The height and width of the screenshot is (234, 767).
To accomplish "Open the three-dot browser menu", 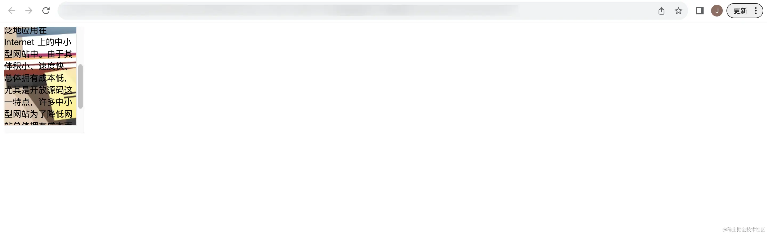I will (x=756, y=11).
